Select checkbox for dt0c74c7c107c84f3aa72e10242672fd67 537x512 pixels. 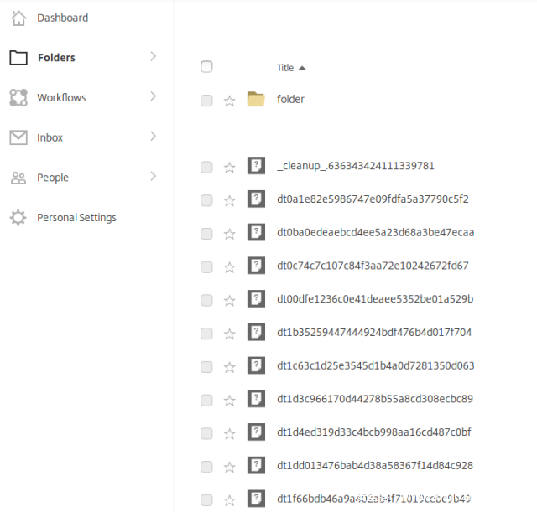click(x=206, y=267)
